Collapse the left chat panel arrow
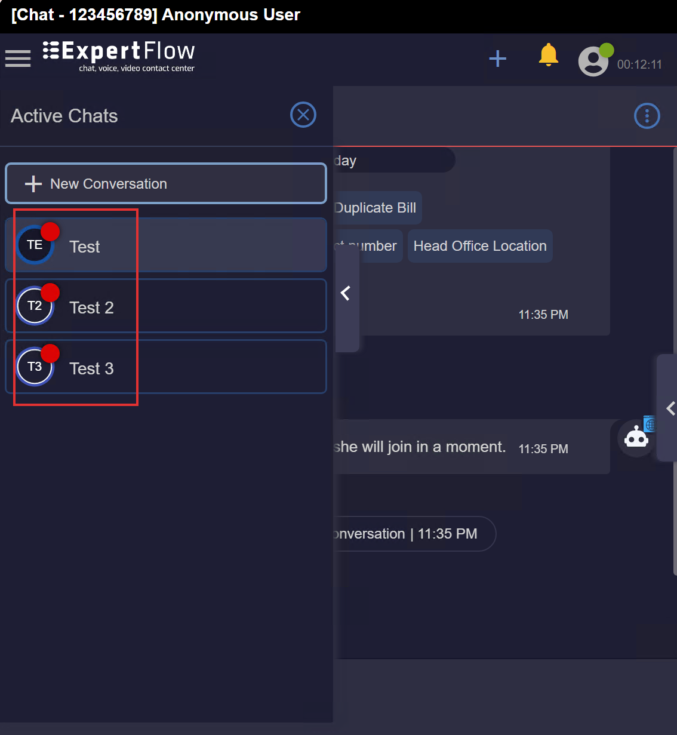Screen dimensions: 677x735 tap(346, 293)
